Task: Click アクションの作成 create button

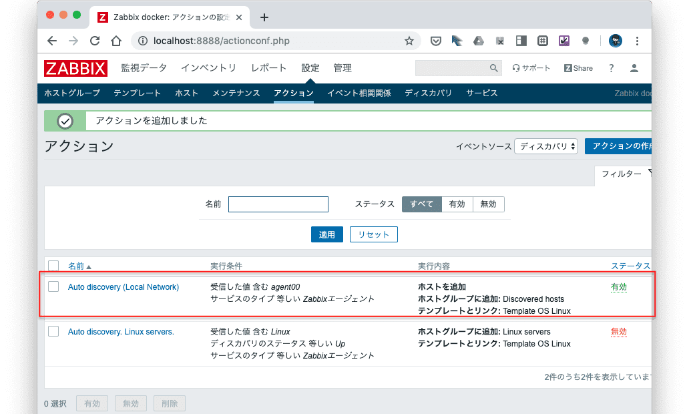Action: coord(618,146)
